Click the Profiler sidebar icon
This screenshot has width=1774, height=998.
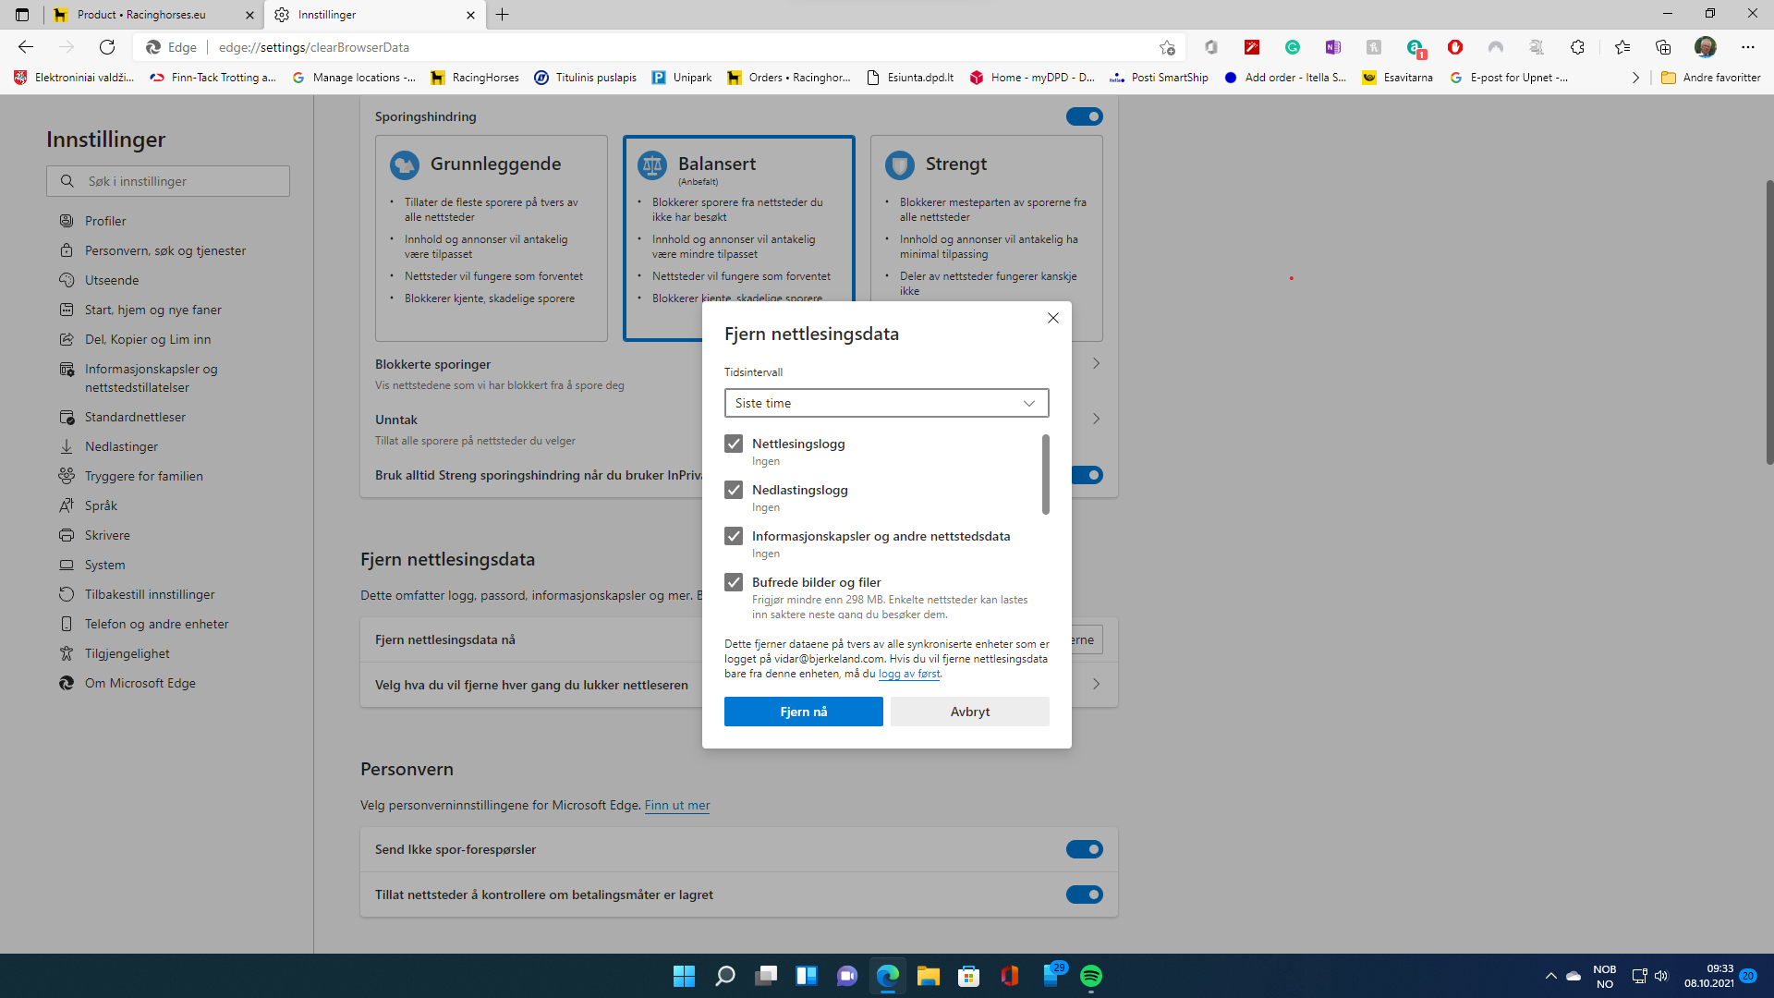[x=66, y=220]
